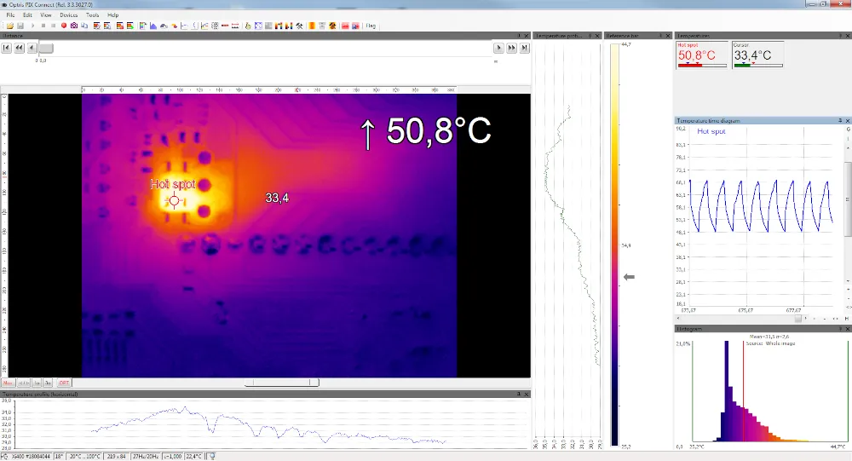Image resolution: width=852 pixels, height=461 pixels.
Task: Open the Devices menu
Action: [x=69, y=15]
